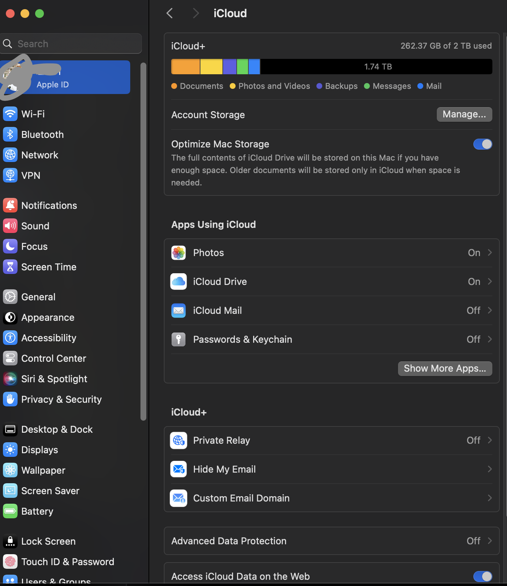The width and height of the screenshot is (507, 586).
Task: Open the Wi-Fi settings pane
Action: (x=65, y=114)
